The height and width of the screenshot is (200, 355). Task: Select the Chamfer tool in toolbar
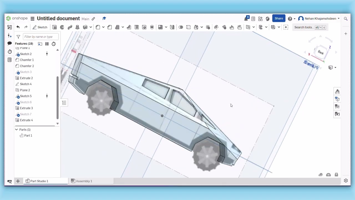[110, 27]
